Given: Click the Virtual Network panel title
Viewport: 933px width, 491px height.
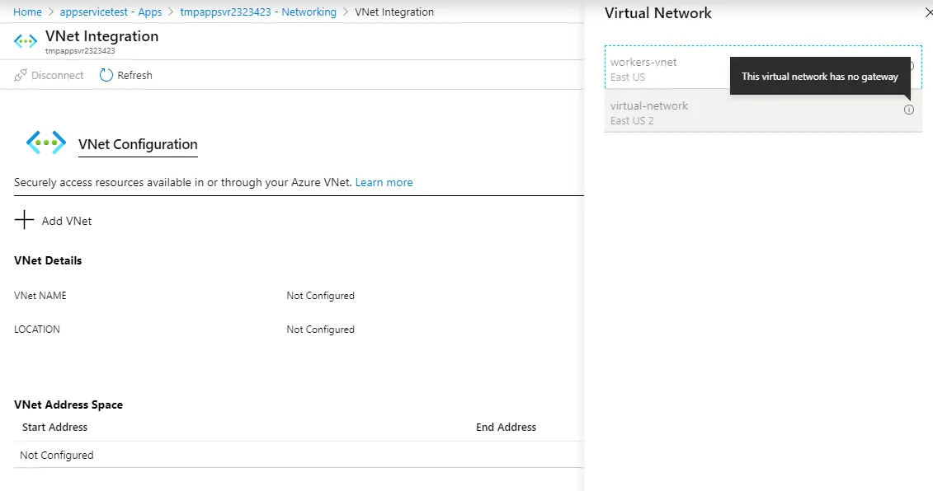Looking at the screenshot, I should pyautogui.click(x=657, y=13).
